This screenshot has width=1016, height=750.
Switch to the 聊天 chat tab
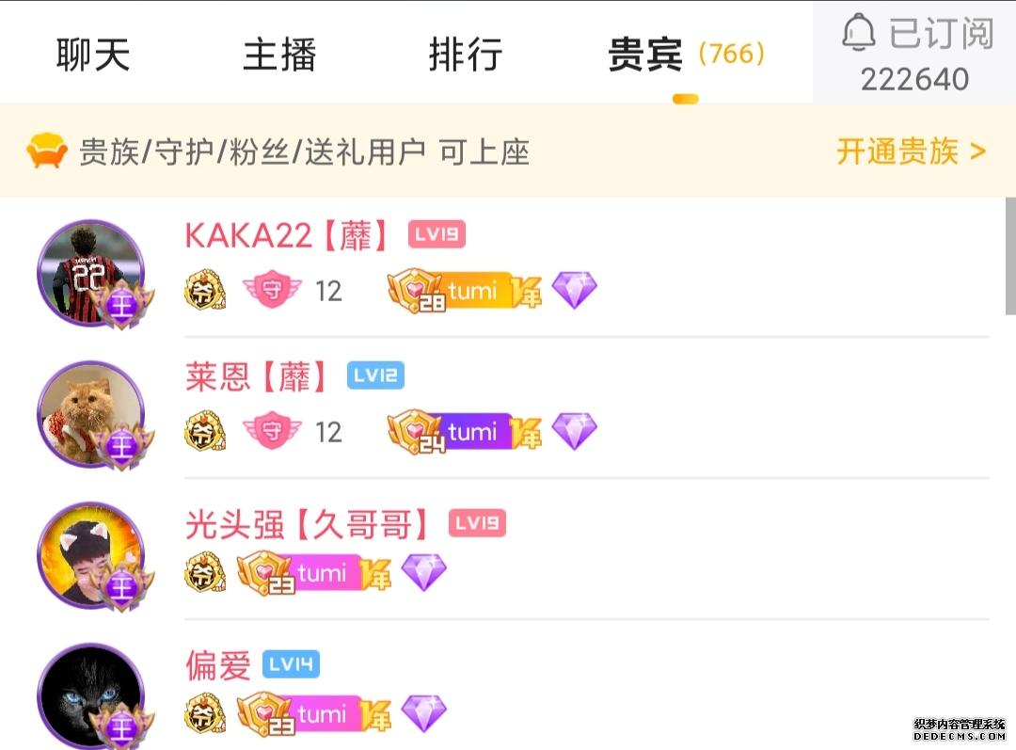pos(93,54)
